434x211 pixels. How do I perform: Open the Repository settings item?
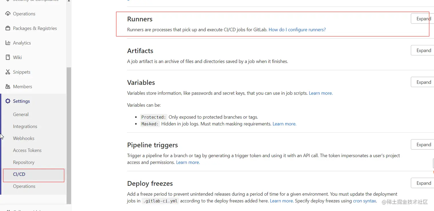click(24, 162)
